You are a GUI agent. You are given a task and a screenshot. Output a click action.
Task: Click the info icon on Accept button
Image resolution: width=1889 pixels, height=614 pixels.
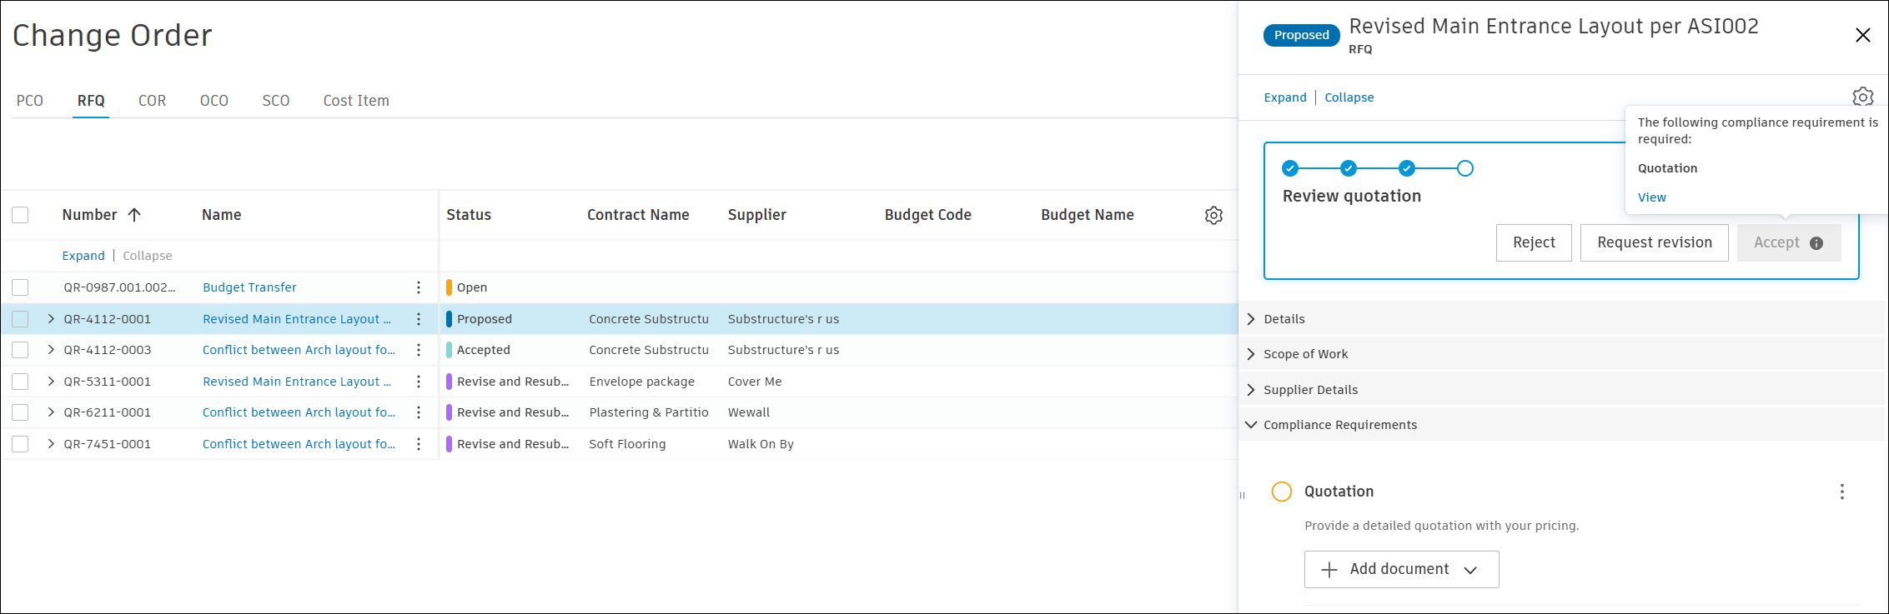(1816, 243)
